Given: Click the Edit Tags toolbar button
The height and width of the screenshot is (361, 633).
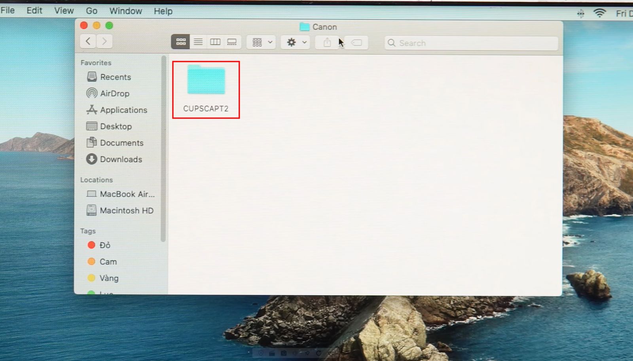Looking at the screenshot, I should (356, 43).
